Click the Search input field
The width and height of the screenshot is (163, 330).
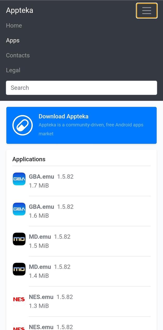(x=81, y=88)
